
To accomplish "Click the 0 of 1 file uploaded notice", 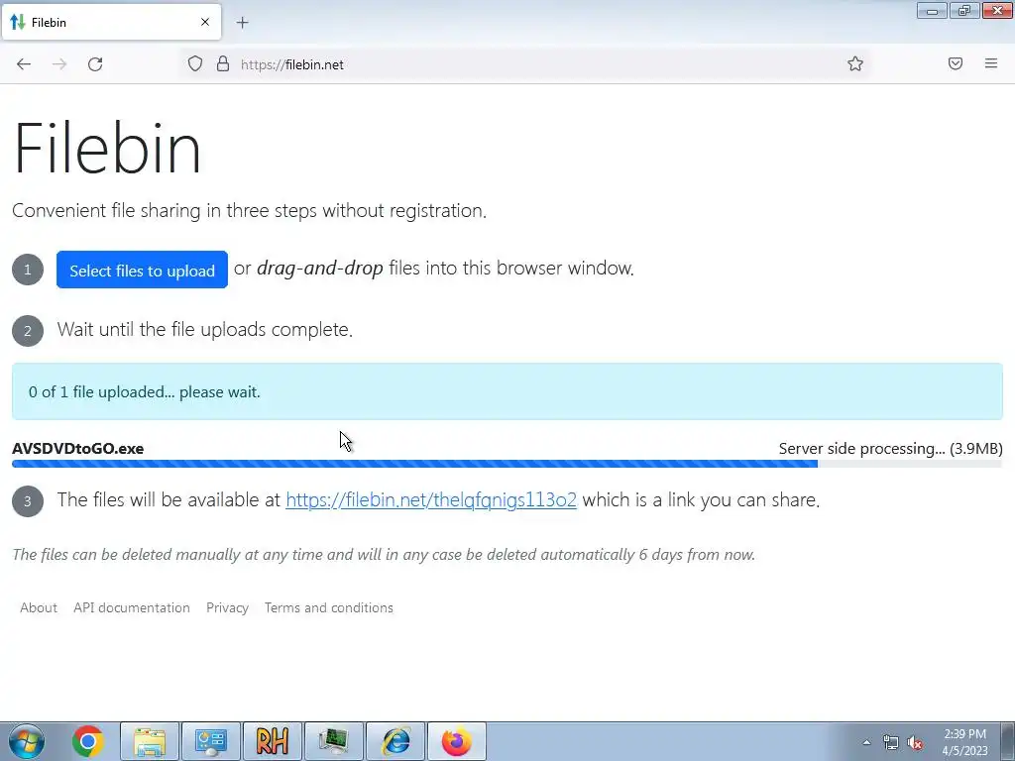I will tap(507, 391).
